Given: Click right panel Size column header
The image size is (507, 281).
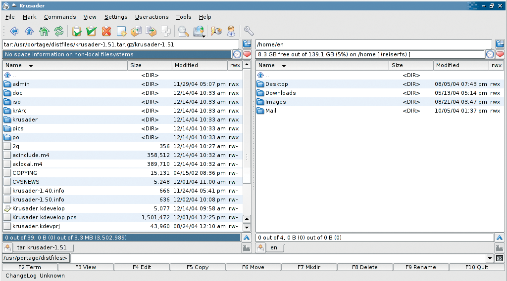Looking at the screenshot, I should point(411,66).
